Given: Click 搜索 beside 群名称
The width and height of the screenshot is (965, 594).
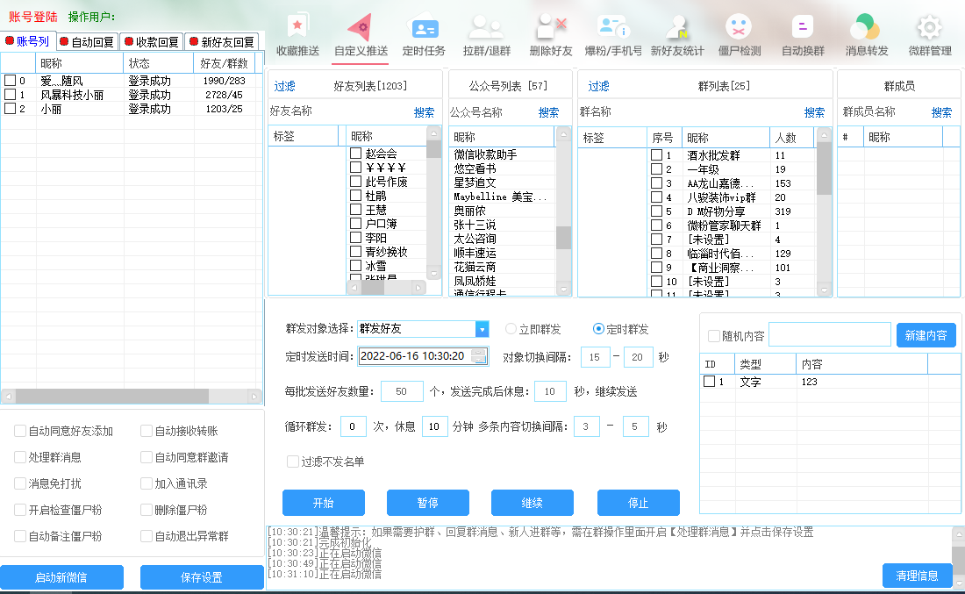Looking at the screenshot, I should [814, 112].
